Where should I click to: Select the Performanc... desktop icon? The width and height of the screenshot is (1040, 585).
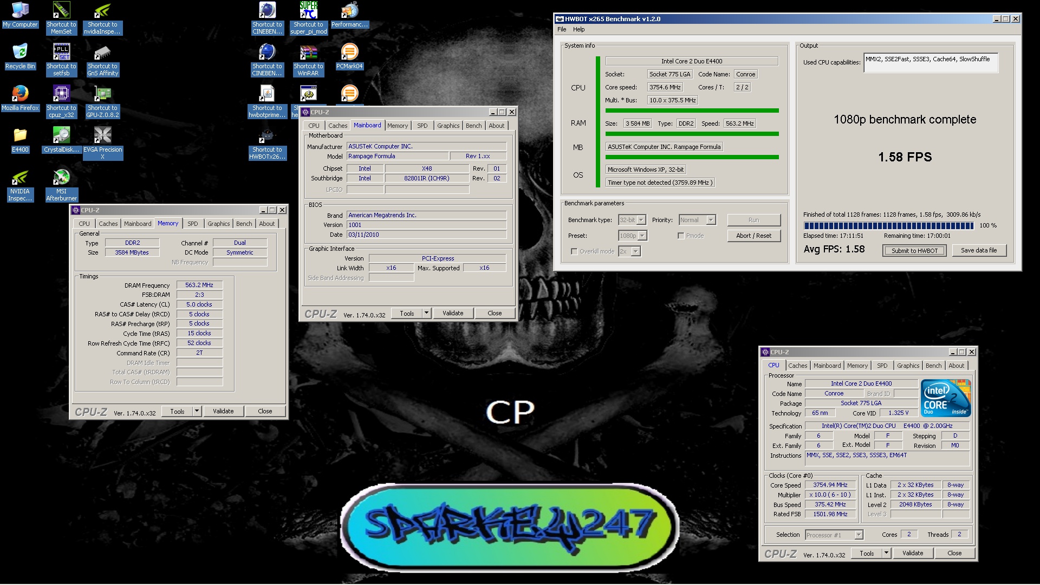(349, 15)
